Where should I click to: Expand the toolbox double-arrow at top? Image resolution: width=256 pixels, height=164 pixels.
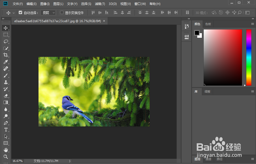click(3, 19)
